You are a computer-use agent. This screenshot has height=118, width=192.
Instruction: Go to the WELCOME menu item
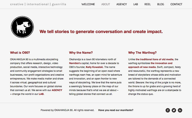[88, 4]
